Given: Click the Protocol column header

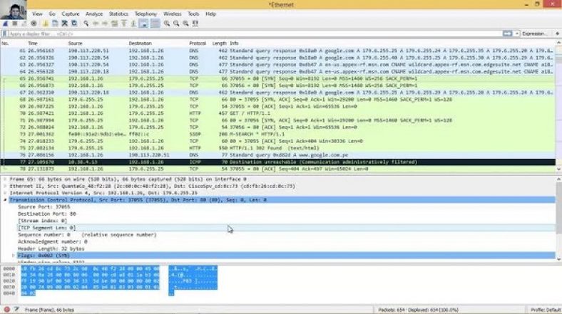Looking at the screenshot, I should 197,43.
